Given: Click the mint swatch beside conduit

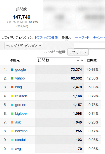Looking at the screenshot, I should point(12,140).
